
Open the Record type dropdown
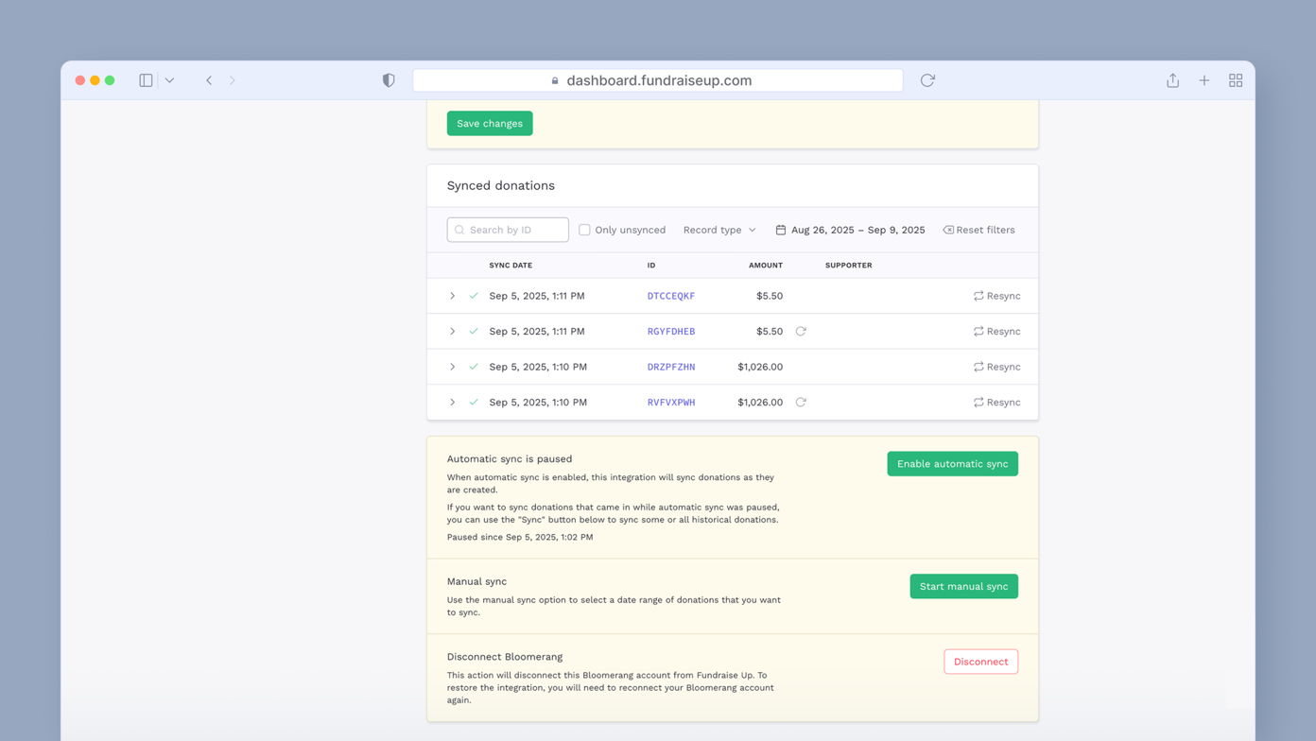click(x=719, y=230)
